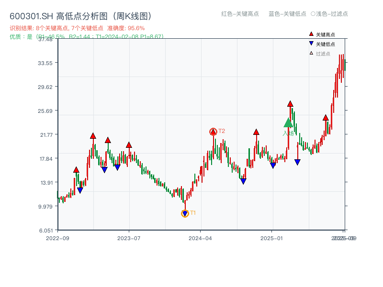Click the orange T1 label
The image size is (383, 287).
point(193,213)
